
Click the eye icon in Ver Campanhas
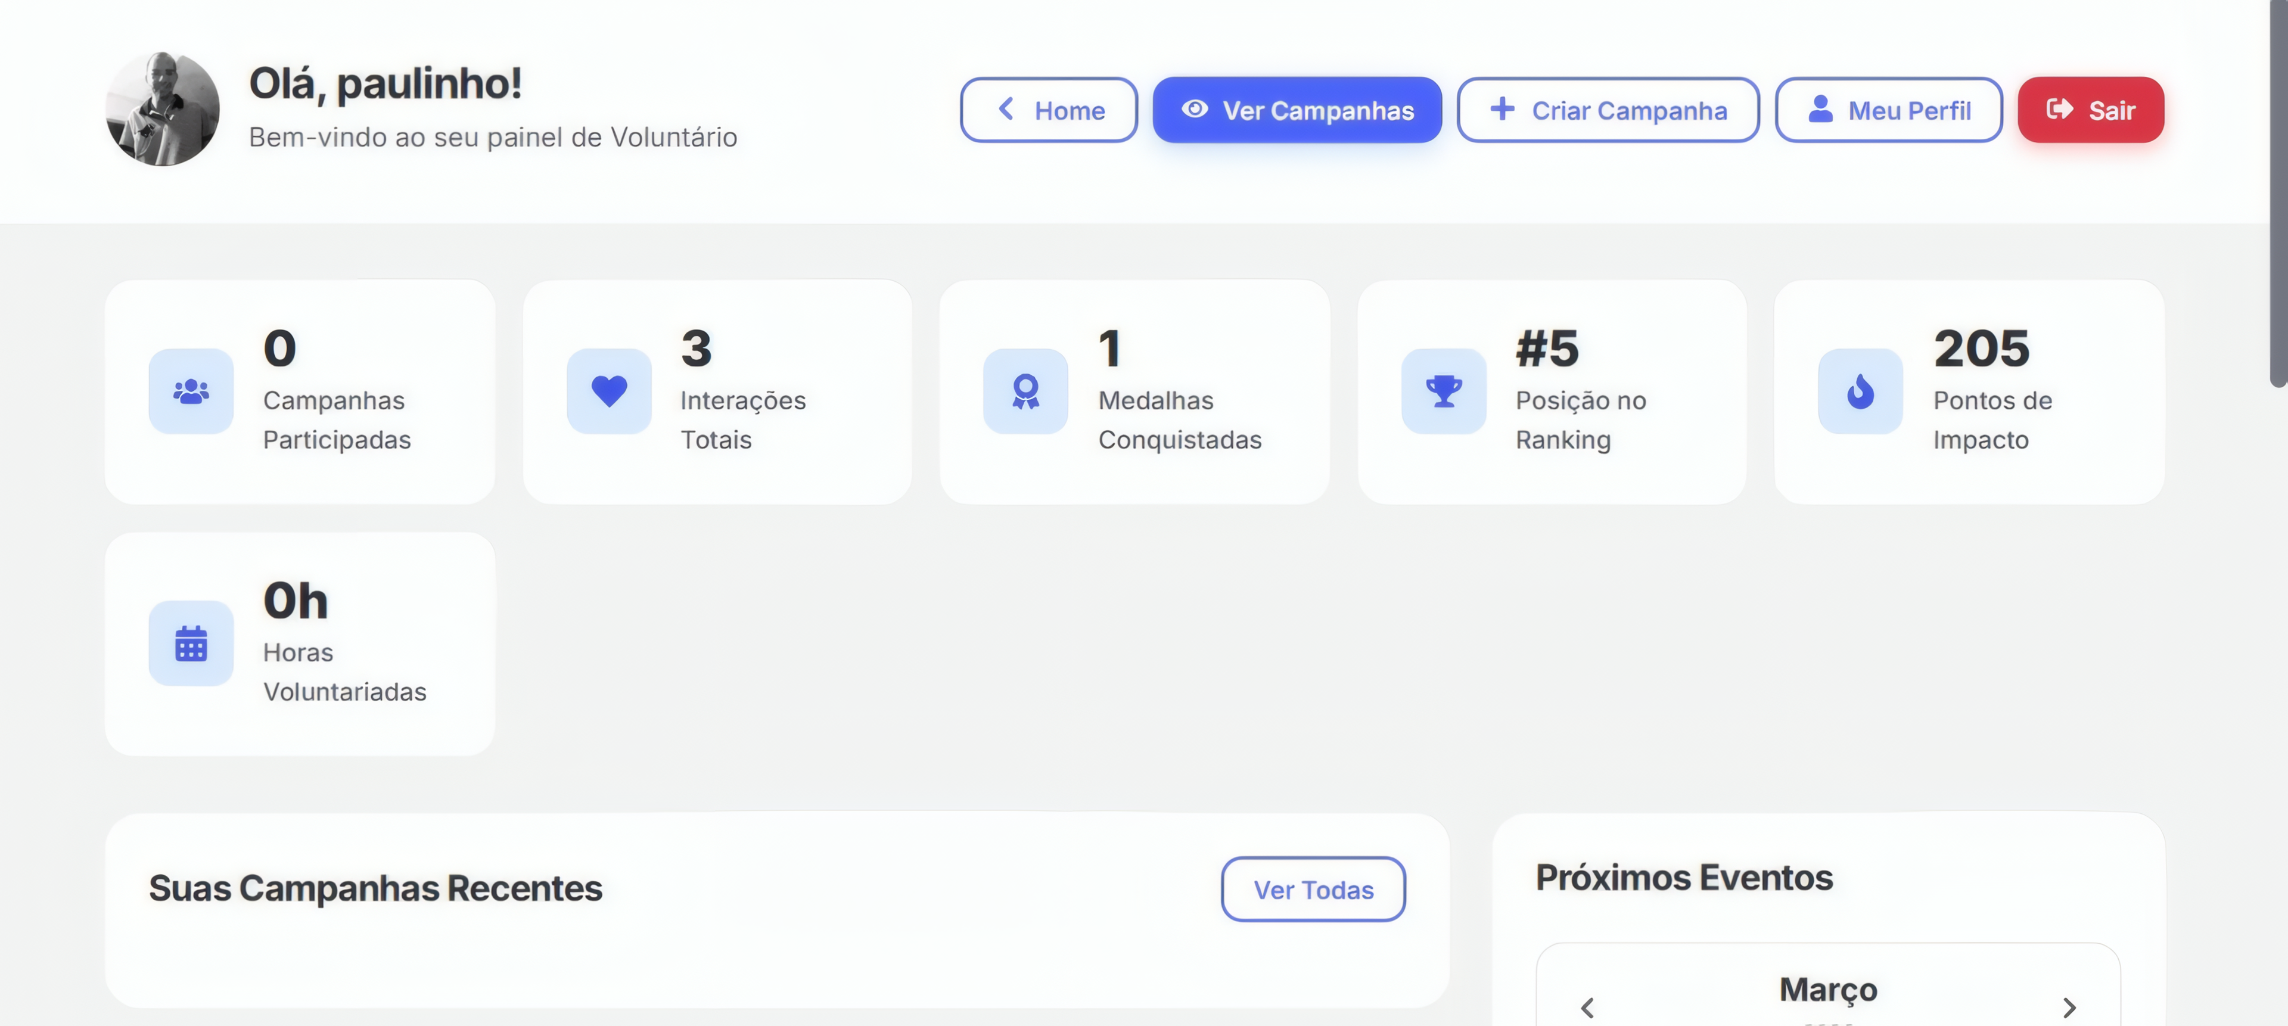pos(1195,109)
